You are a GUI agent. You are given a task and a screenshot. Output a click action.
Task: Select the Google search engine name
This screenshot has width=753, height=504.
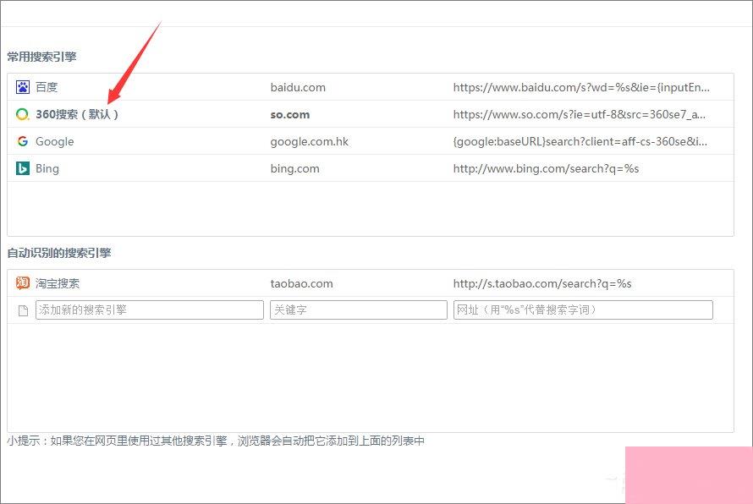(x=55, y=141)
